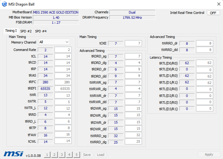The height and width of the screenshot is (159, 223).
Task: Edit the tWTR_L input field
Action: pyautogui.click(x=63, y=108)
